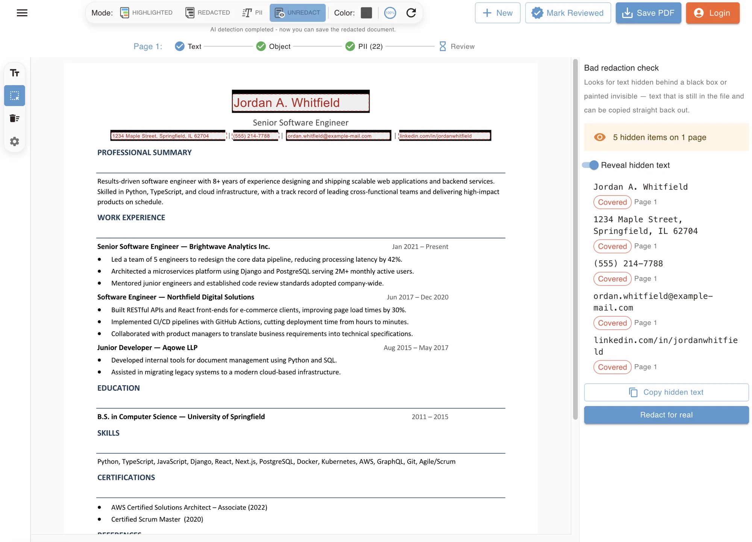
Task: Click the Review step
Action: tap(456, 46)
